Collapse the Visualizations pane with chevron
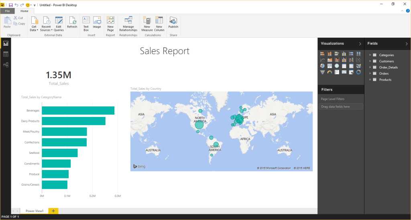The height and width of the screenshot is (220, 411). click(360, 44)
